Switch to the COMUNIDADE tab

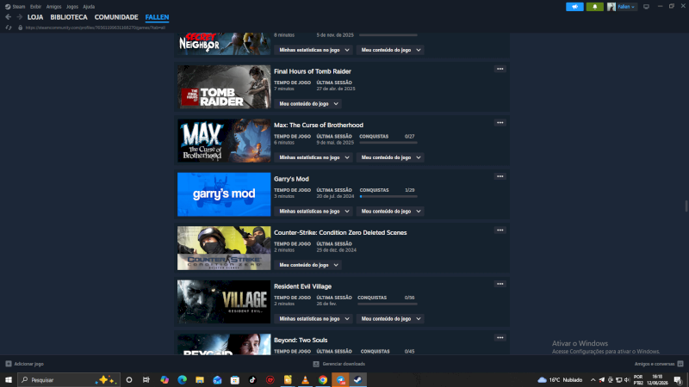116,17
